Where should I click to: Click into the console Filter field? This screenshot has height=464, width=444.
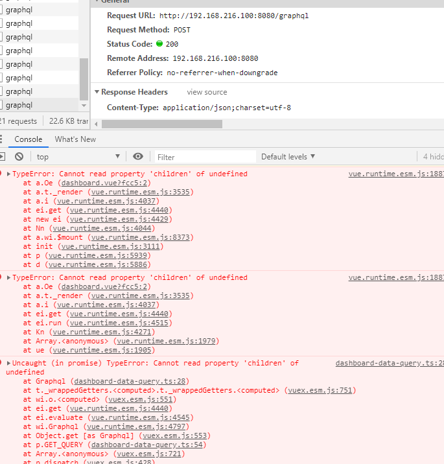click(x=205, y=157)
